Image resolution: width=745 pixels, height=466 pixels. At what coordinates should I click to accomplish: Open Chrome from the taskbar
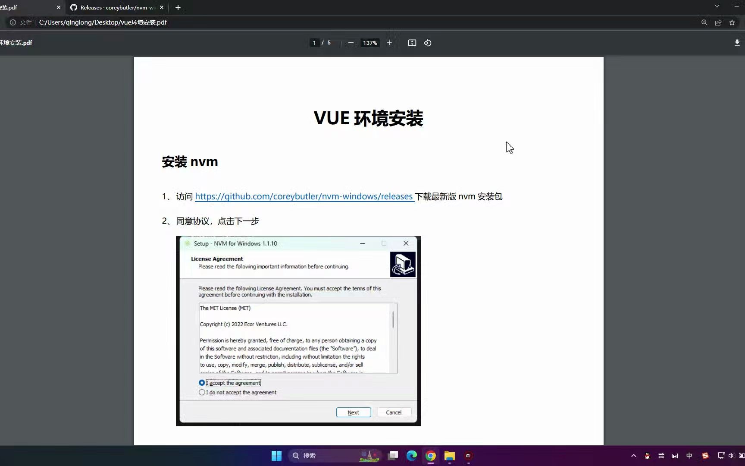click(x=430, y=456)
